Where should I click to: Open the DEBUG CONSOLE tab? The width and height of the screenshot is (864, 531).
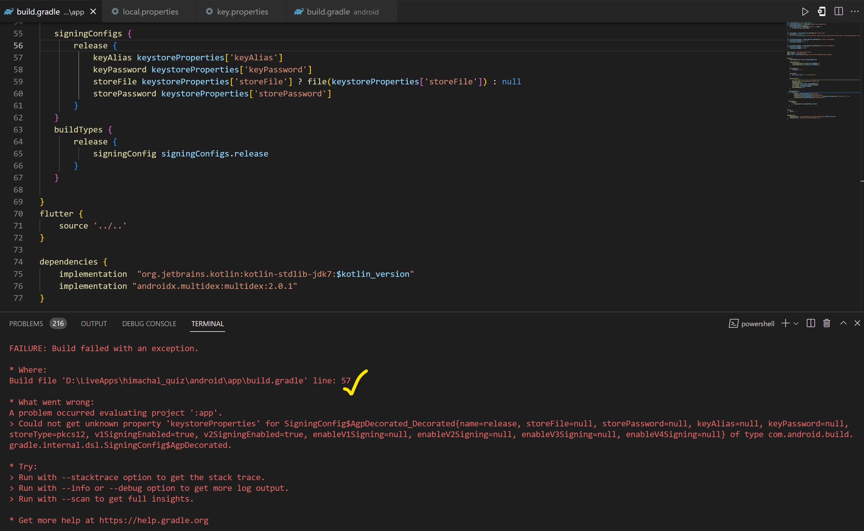pos(149,323)
